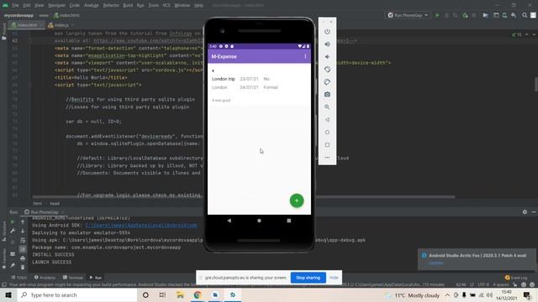
Task: Open the SDK Manager toolbar icon
Action: tap(514, 15)
